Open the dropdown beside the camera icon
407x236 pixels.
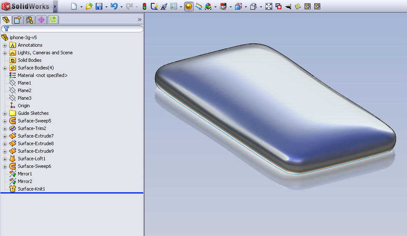(230, 7)
